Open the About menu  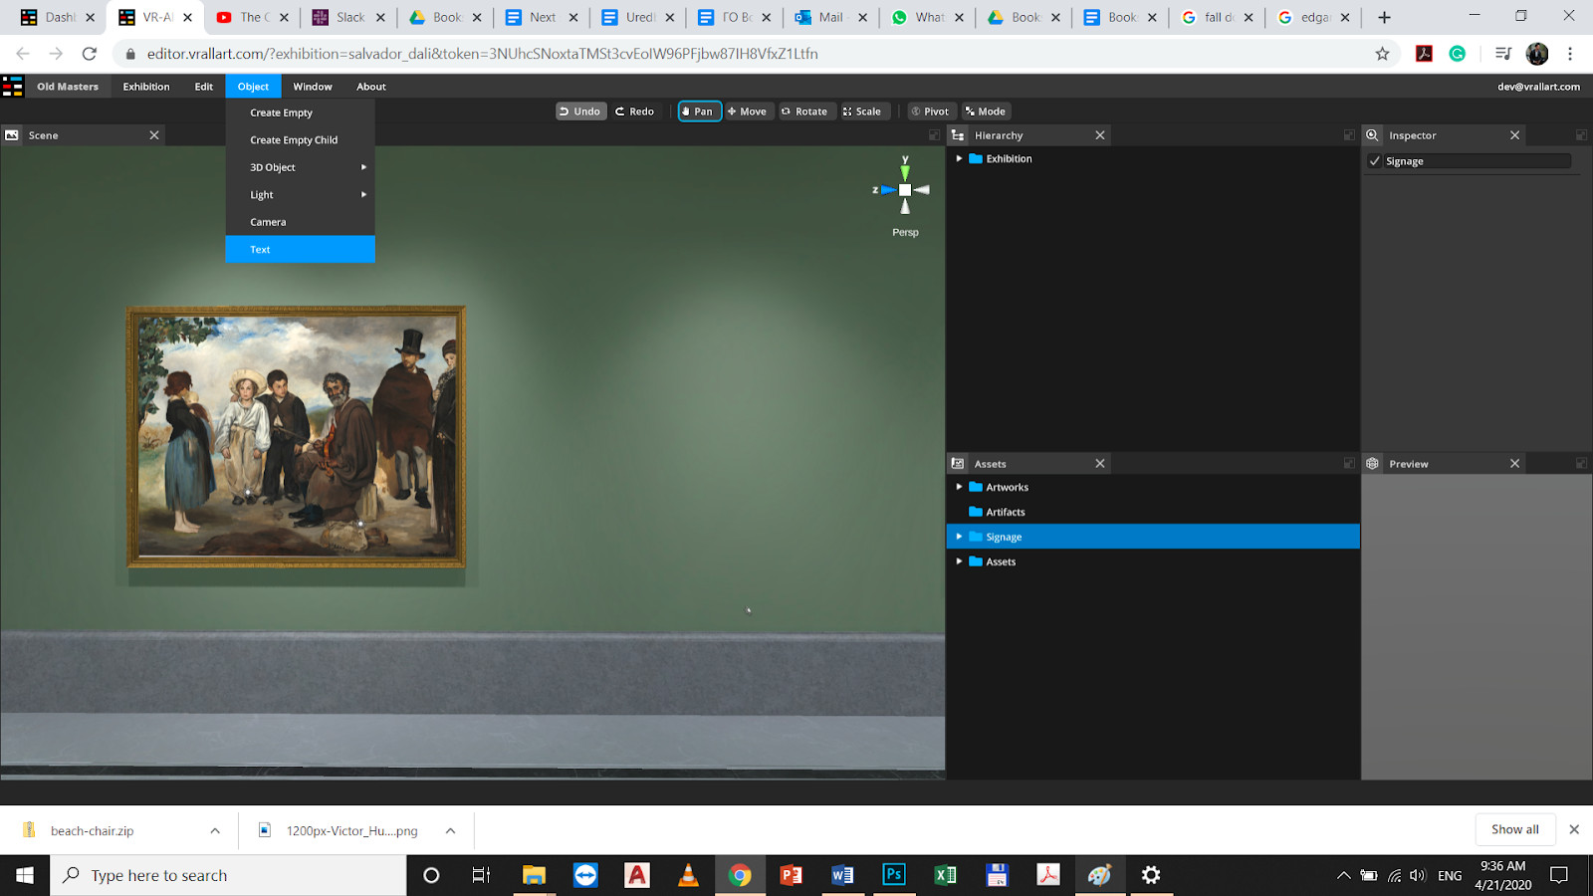371,87
